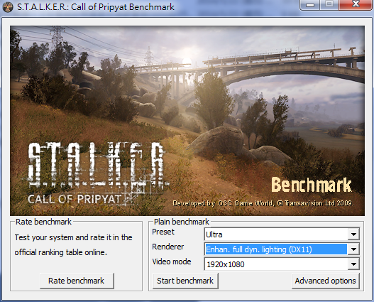This screenshot has height=302, width=374.
Task: Minimize the benchmark window
Action: 310,5
